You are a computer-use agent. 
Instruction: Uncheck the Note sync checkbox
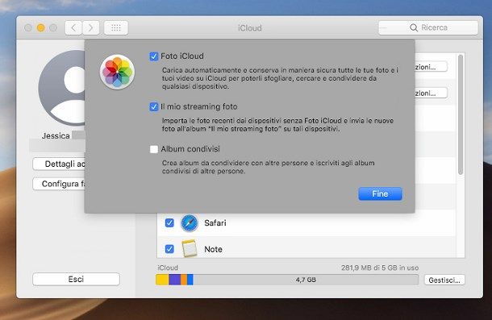169,249
